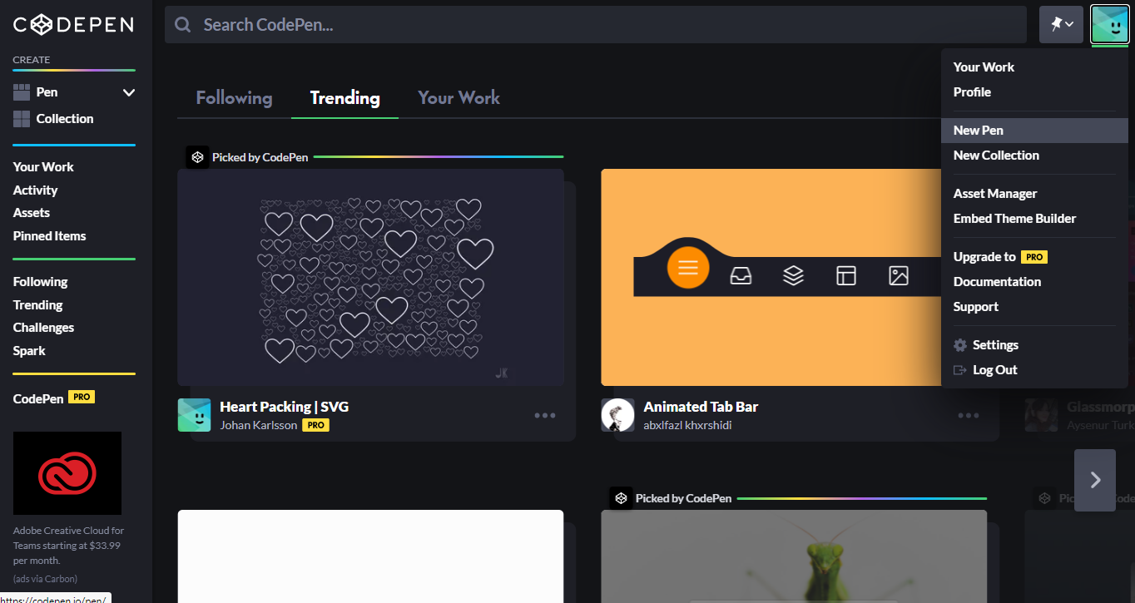Click the Picked by CodePen badge above mantis pen
Viewport: 1135px width, 603px height.
point(671,498)
